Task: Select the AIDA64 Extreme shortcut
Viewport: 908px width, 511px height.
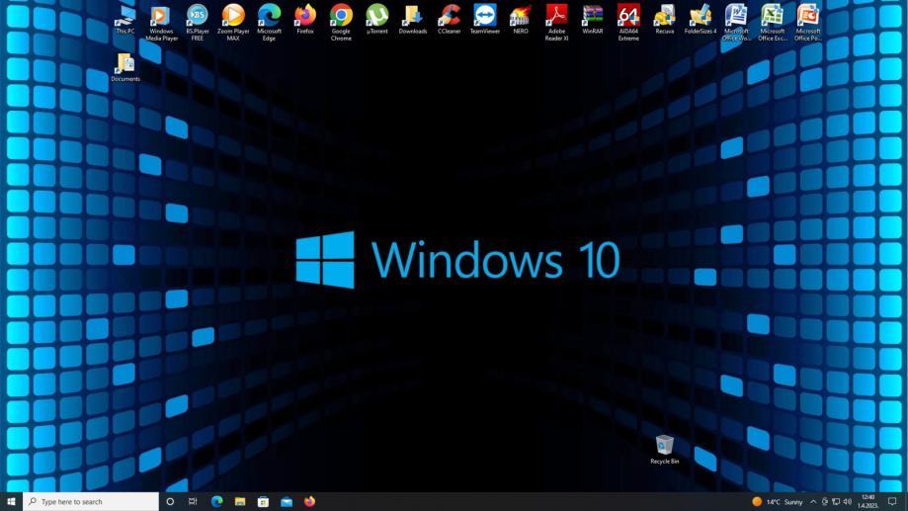Action: point(628,23)
